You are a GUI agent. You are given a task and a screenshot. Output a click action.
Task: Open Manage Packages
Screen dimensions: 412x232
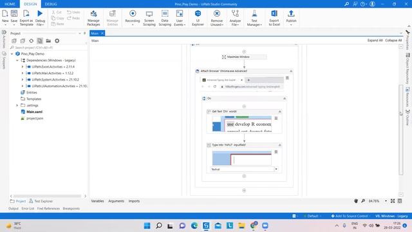93,17
